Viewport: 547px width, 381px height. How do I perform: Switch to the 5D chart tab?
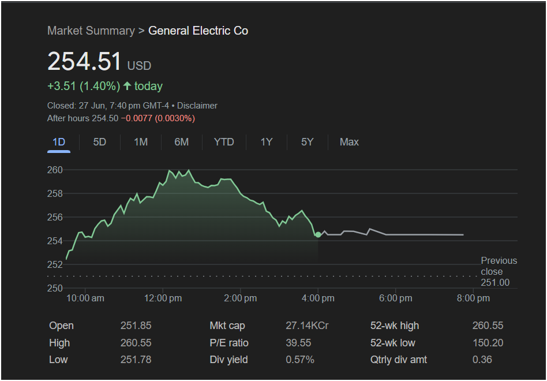tap(99, 142)
